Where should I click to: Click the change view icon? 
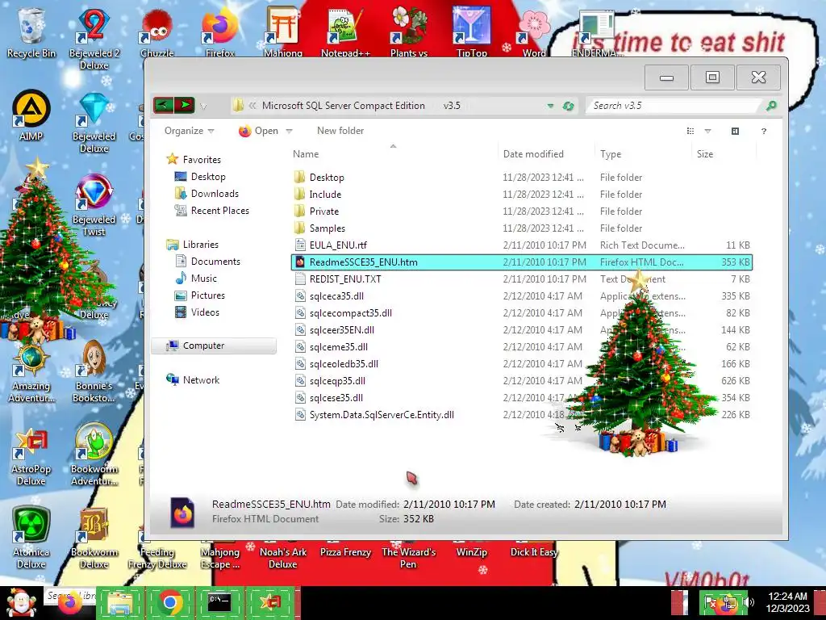(x=690, y=131)
